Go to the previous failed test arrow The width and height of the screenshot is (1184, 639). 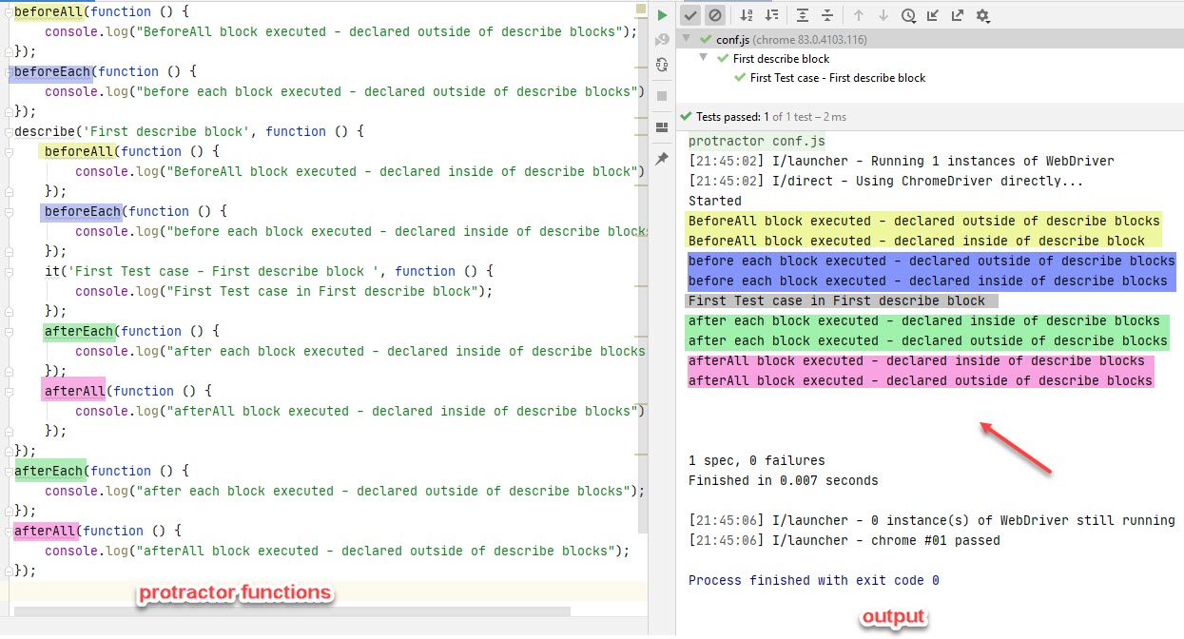858,15
